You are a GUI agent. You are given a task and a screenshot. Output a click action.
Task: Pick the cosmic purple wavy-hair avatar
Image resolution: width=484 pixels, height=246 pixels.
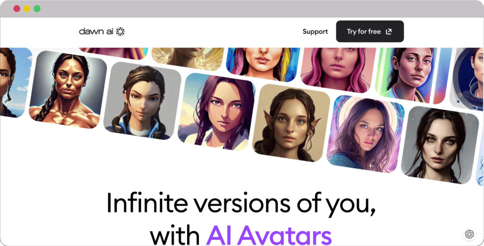365,134
